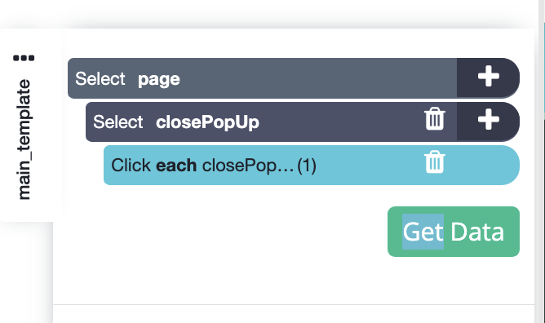
Task: Click the truncated closePop… name in the click command
Action: pos(248,166)
